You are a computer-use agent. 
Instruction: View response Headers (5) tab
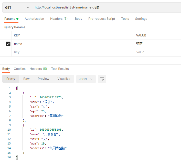click(38, 69)
